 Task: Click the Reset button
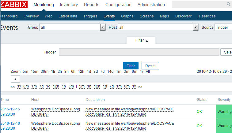coord(150,66)
